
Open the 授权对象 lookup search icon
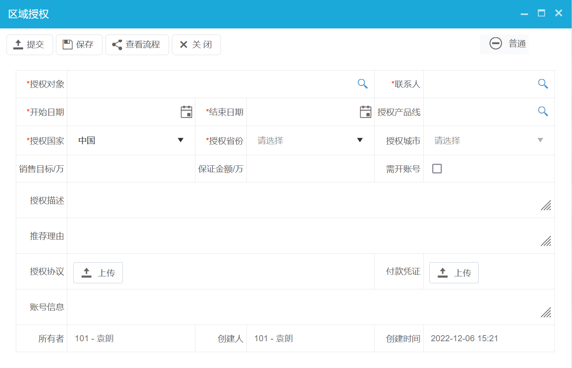[362, 84]
